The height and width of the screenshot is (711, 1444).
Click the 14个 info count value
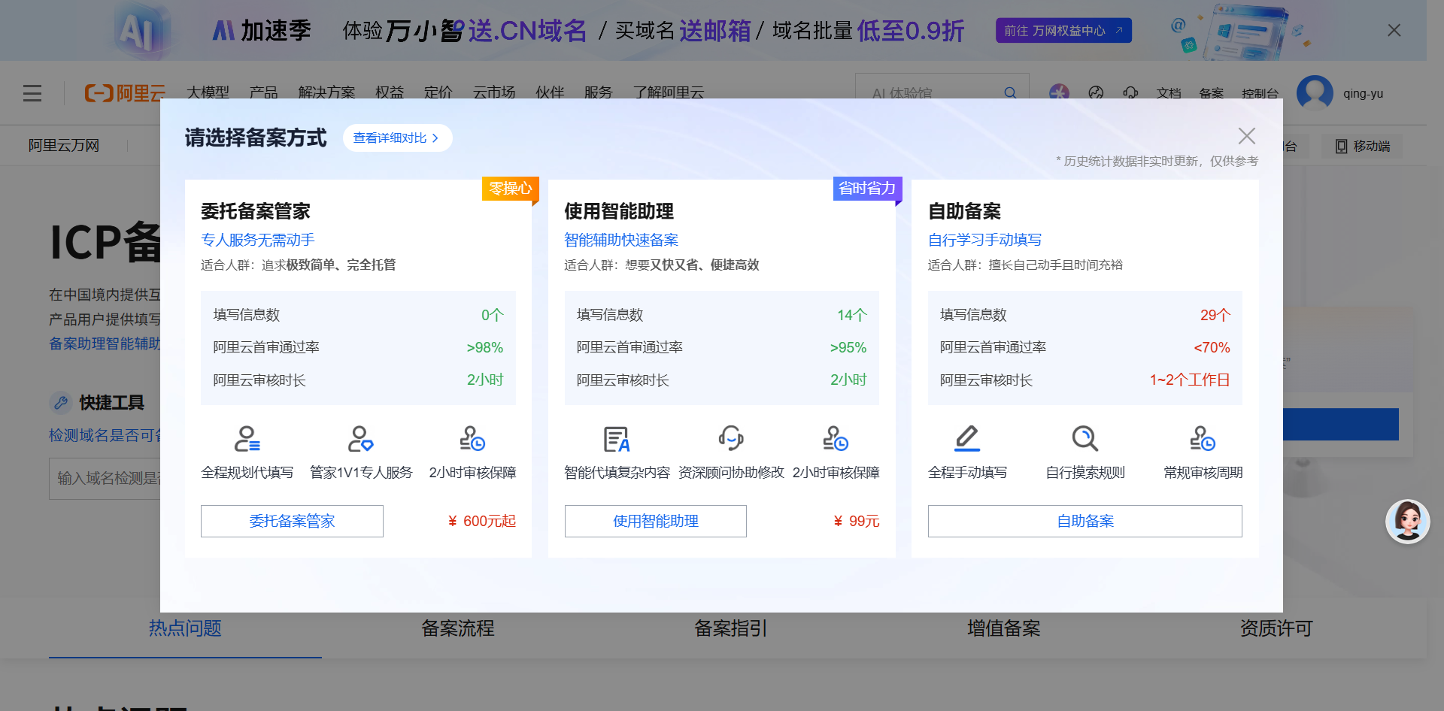[x=852, y=315]
